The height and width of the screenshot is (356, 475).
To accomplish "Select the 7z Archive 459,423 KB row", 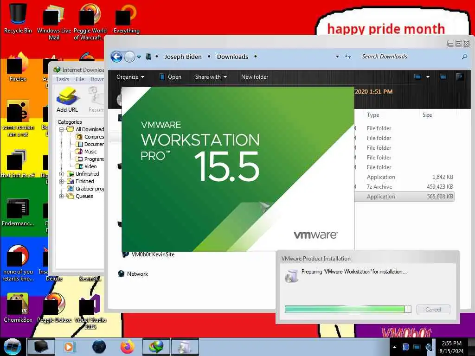I will (x=404, y=187).
